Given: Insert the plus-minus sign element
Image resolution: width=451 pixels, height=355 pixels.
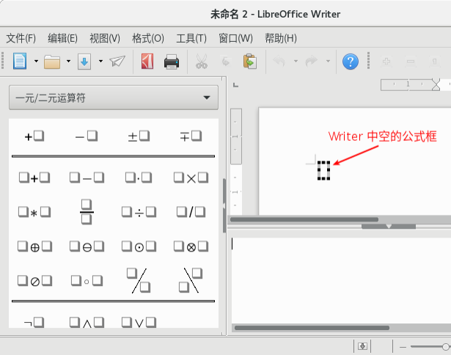Looking at the screenshot, I should pos(139,136).
